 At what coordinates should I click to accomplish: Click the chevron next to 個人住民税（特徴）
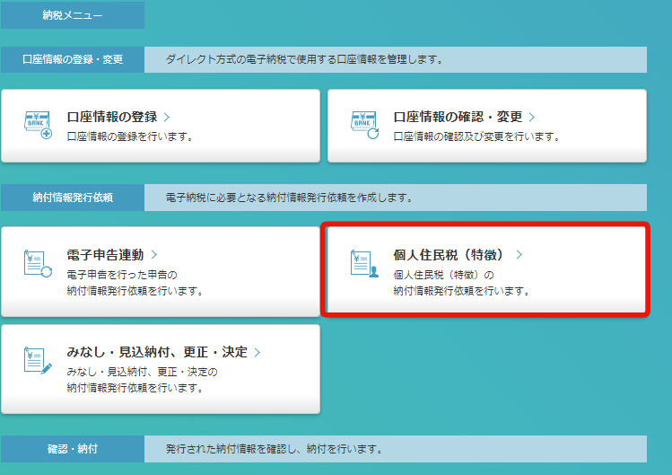(x=519, y=255)
